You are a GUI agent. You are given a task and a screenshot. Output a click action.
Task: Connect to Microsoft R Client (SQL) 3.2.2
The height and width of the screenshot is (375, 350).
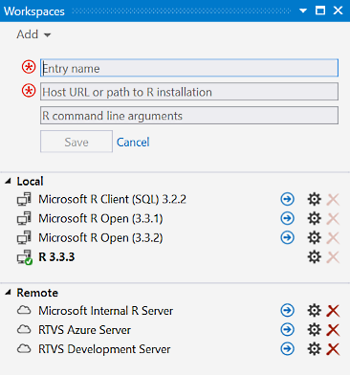pyautogui.click(x=287, y=199)
